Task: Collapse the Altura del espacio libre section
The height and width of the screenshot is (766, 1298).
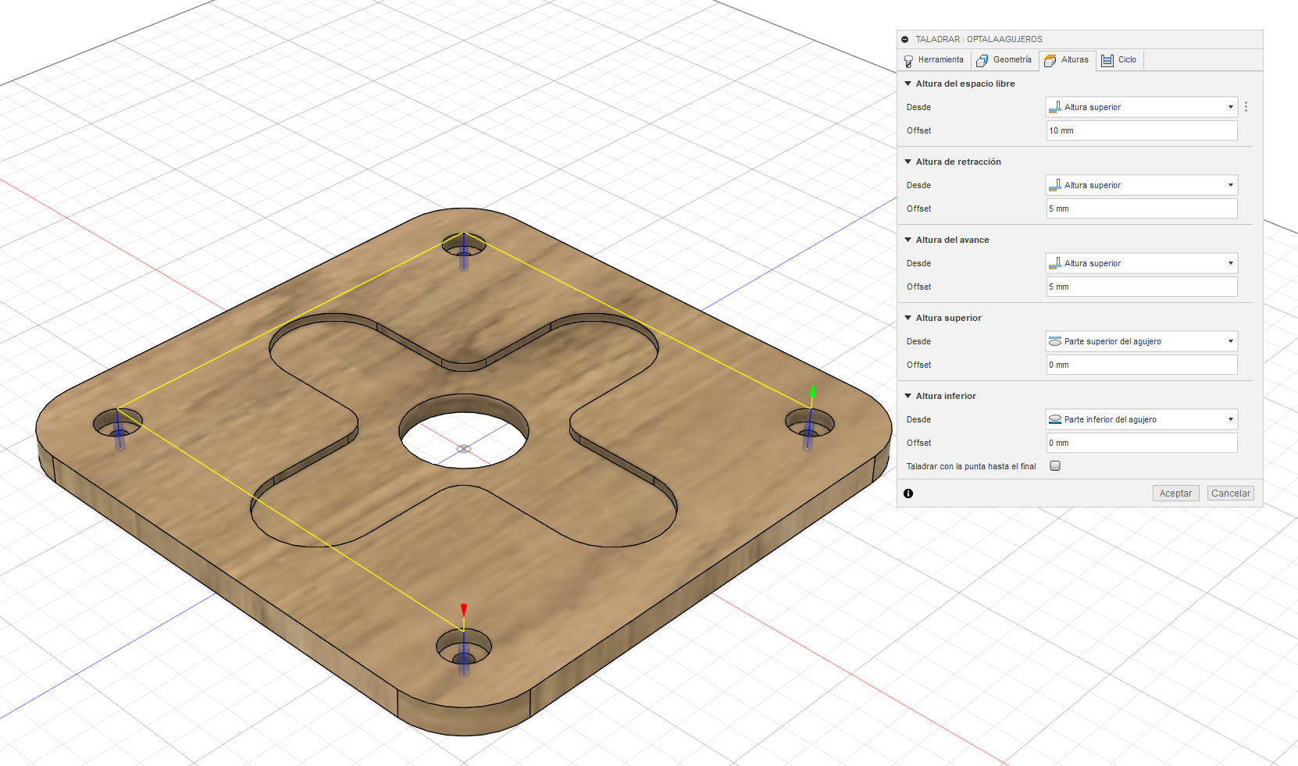Action: [908, 84]
